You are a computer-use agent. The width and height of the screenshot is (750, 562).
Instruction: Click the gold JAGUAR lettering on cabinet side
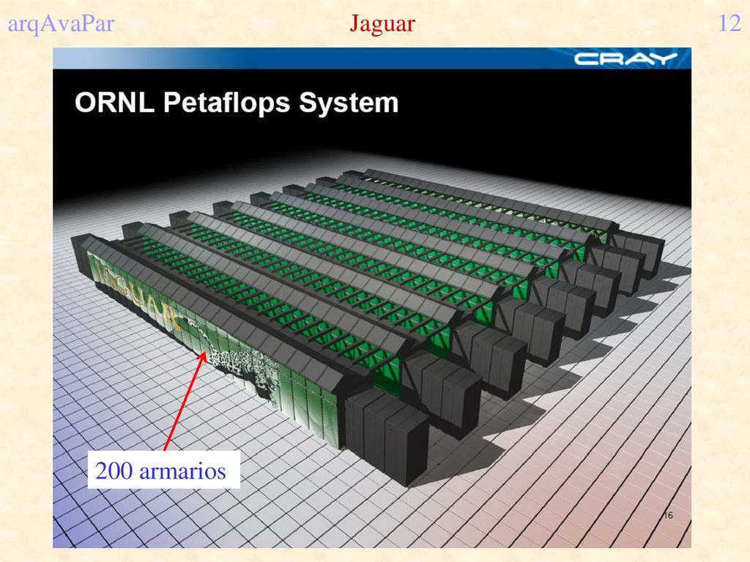136,295
